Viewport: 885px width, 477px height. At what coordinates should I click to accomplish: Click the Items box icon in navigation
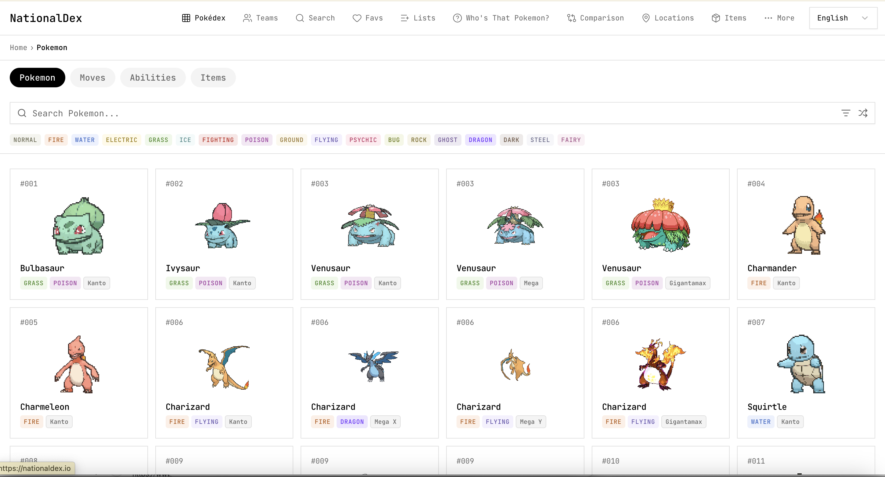coord(716,18)
